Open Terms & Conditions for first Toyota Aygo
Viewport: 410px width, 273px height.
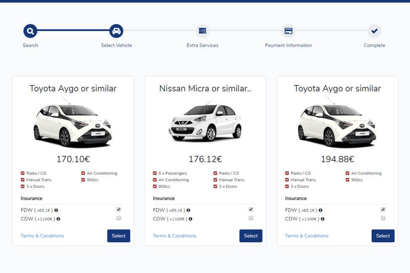(x=42, y=236)
